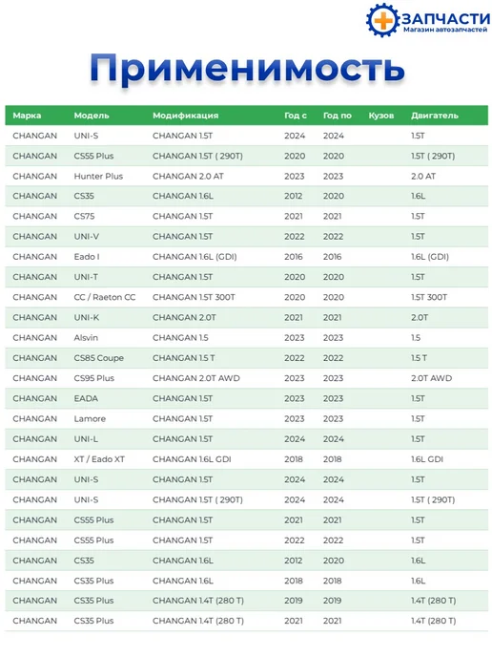Click the Двигатель column header
The height and width of the screenshot is (657, 492).
pyautogui.click(x=434, y=116)
